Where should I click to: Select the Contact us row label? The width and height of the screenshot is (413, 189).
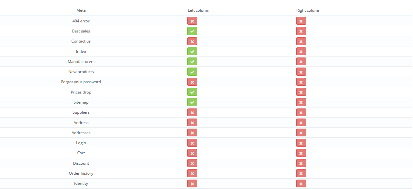81,41
